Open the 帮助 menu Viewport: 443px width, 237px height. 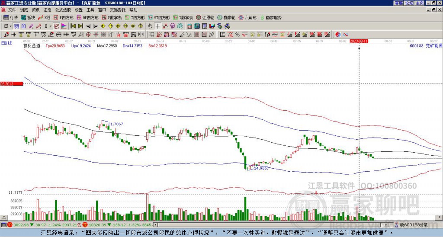(x=133, y=10)
